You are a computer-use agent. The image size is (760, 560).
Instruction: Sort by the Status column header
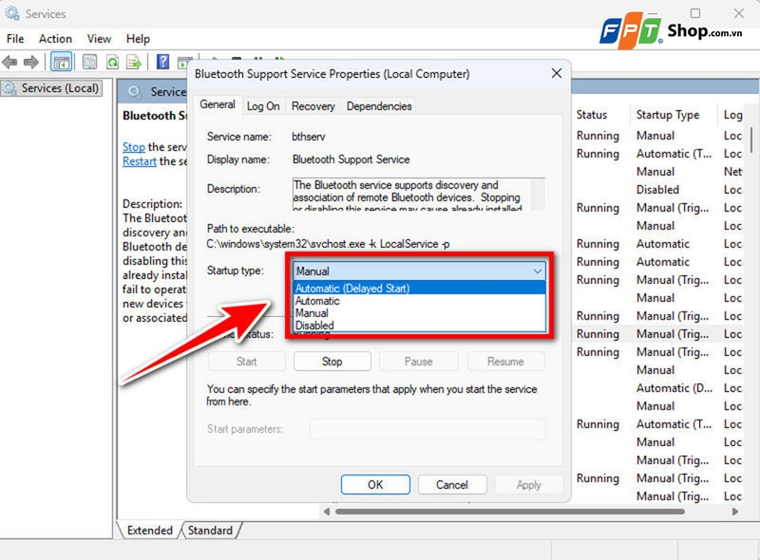click(x=592, y=115)
